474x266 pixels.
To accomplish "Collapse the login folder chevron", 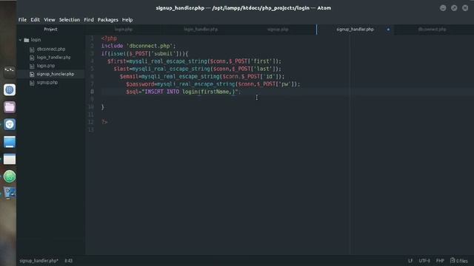I will coord(20,40).
